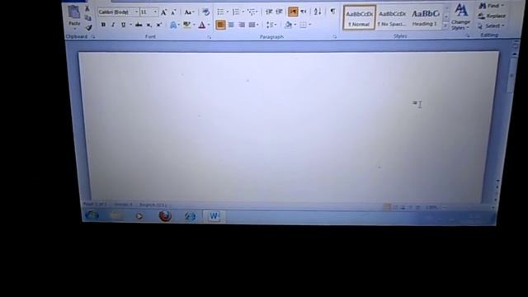
Task: Toggle Align Text Left button
Action: pyautogui.click(x=220, y=25)
